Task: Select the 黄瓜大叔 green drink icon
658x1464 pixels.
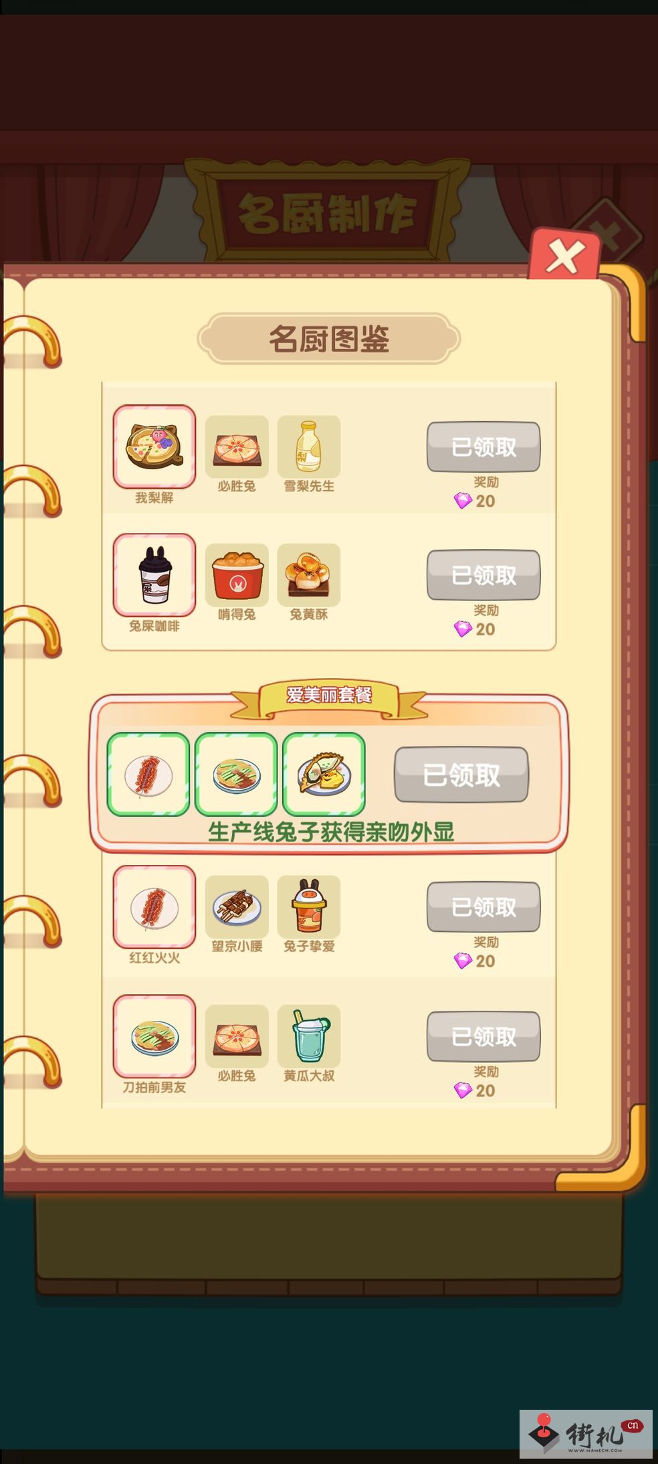Action: 308,1036
